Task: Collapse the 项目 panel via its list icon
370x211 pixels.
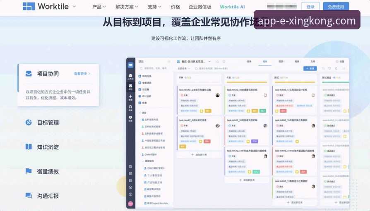Action: coord(169,62)
